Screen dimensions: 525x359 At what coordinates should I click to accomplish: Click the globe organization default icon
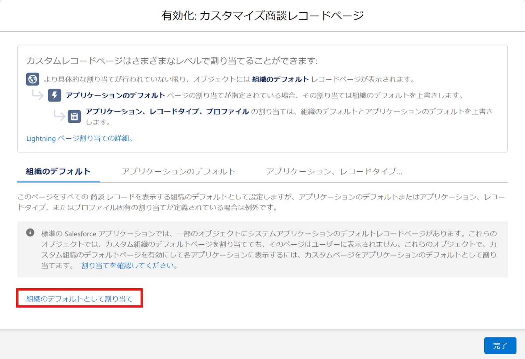click(x=33, y=79)
